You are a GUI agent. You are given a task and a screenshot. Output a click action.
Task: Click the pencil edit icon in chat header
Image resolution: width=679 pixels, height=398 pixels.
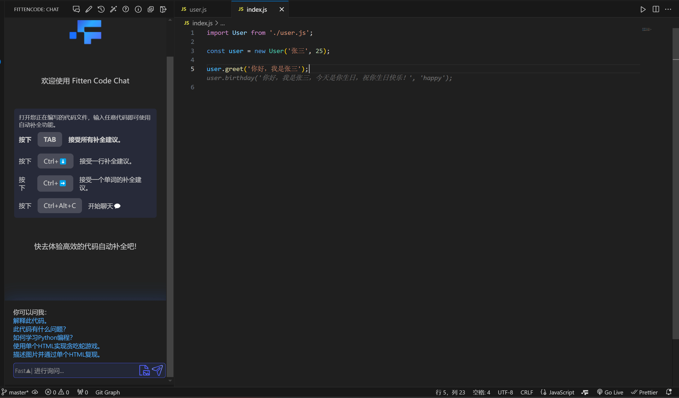coord(89,9)
